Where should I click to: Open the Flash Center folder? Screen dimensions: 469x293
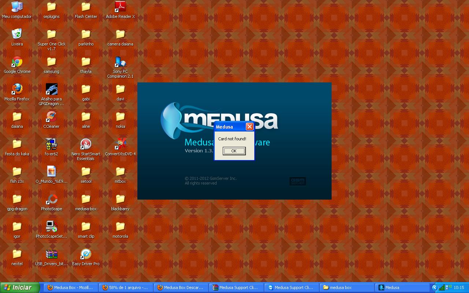[86, 7]
